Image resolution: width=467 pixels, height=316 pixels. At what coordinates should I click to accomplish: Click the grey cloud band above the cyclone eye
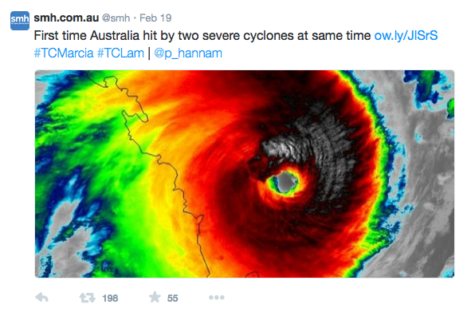pos(310,134)
